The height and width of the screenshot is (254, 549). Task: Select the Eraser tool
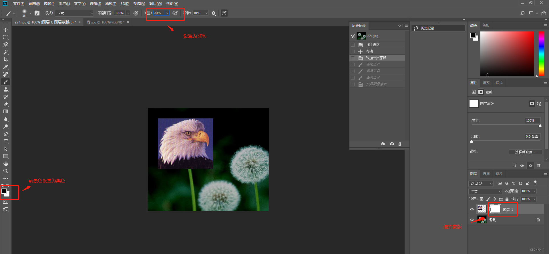point(6,104)
